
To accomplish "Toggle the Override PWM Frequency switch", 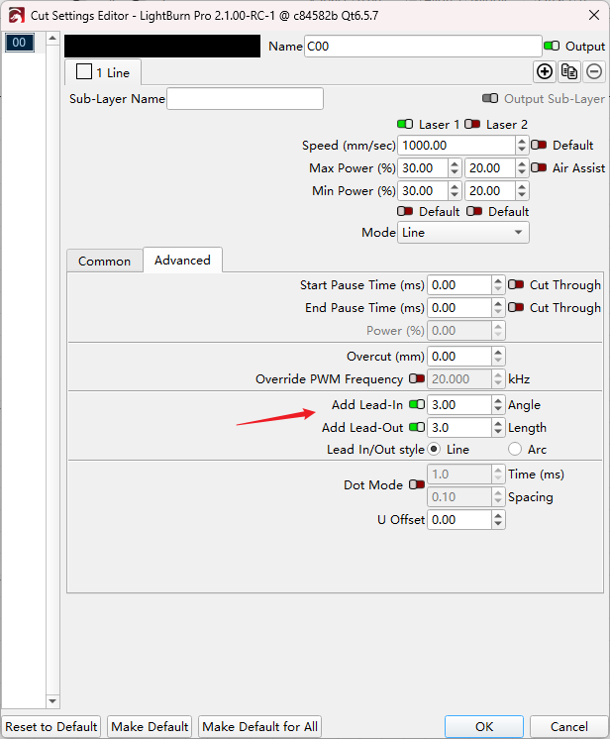I will (x=416, y=378).
